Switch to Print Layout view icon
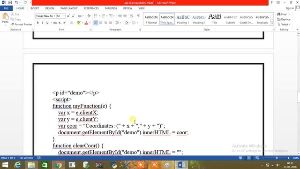This screenshot has height=169, width=300. [x=249, y=158]
